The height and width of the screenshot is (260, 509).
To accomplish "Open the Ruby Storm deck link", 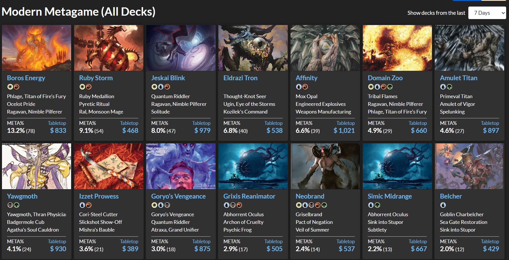I will (96, 78).
